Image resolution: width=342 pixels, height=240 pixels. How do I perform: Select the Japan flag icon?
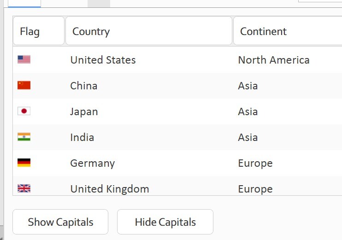click(24, 111)
